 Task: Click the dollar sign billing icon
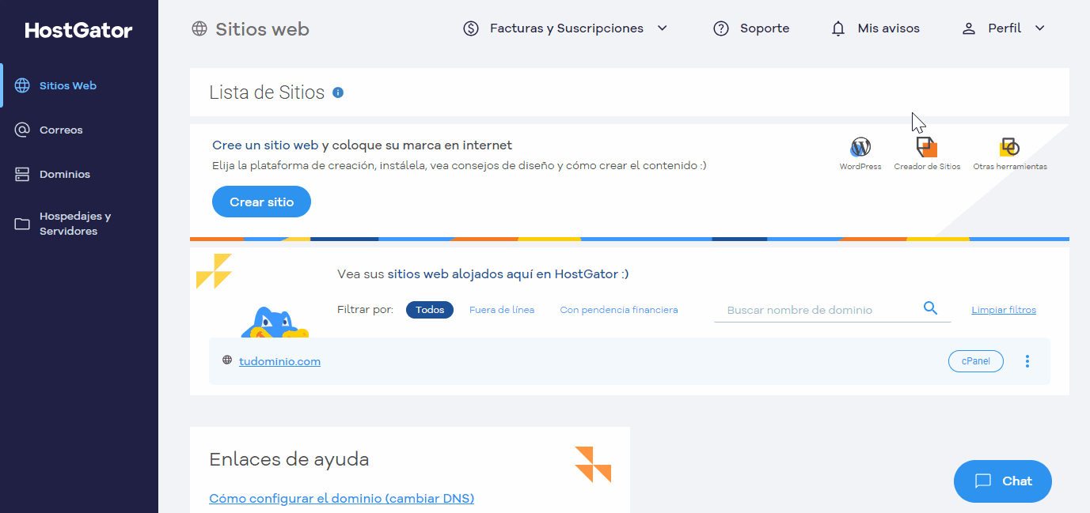[x=471, y=28]
